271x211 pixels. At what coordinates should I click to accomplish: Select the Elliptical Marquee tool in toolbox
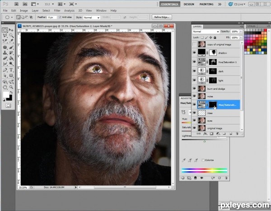(x=5, y=30)
